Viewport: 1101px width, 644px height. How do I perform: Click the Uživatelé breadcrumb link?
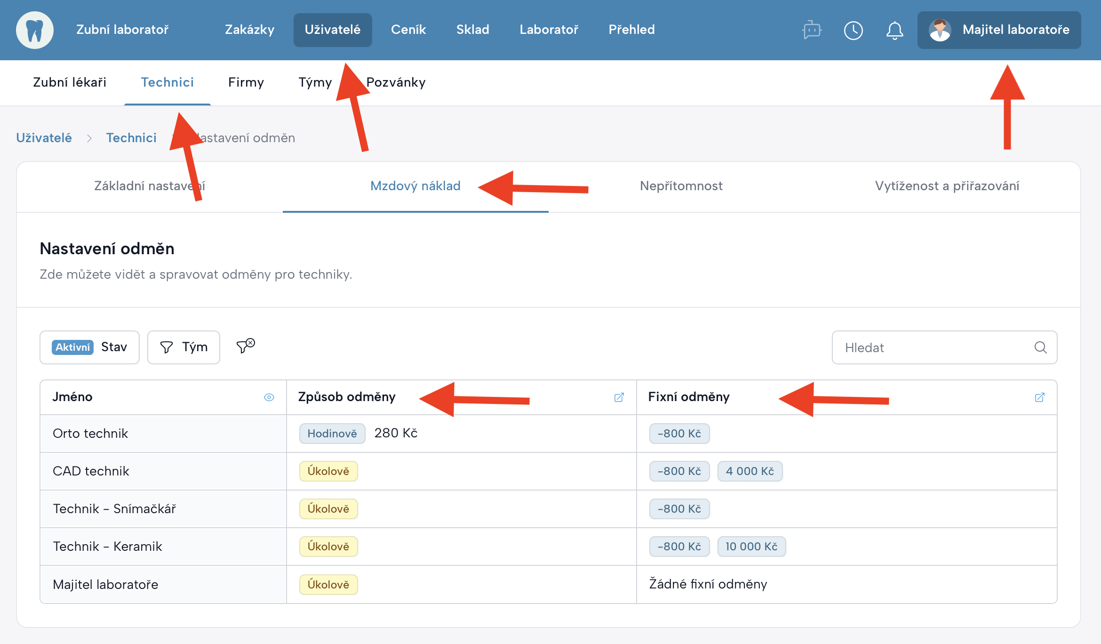coord(44,138)
